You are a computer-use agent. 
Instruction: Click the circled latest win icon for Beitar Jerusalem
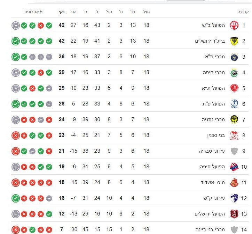15,41
